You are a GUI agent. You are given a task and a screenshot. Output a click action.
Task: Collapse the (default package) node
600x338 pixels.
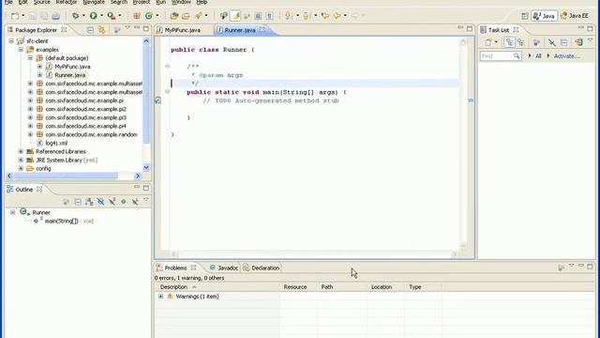(x=30, y=58)
